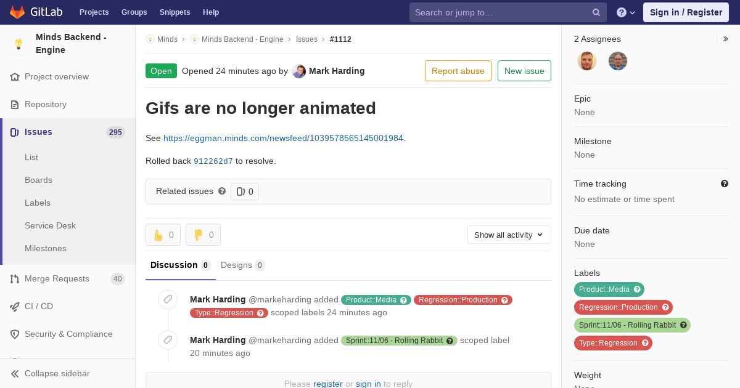Screen dimensions: 740x388
Task: Open the Help question-mark menu
Action: [626, 12]
